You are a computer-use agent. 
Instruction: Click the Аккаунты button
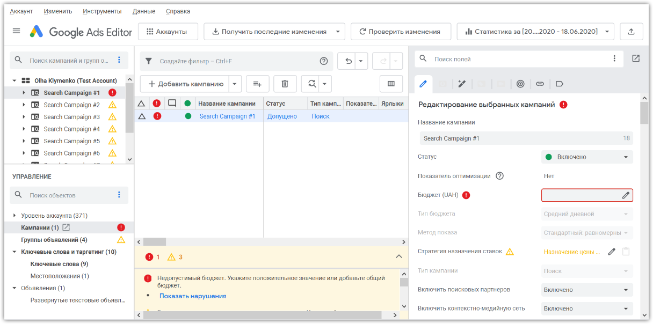(168, 32)
